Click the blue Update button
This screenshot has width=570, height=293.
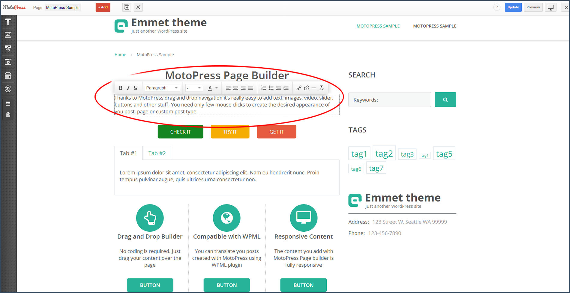pos(513,7)
